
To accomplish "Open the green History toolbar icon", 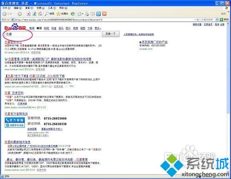I will (73, 14).
